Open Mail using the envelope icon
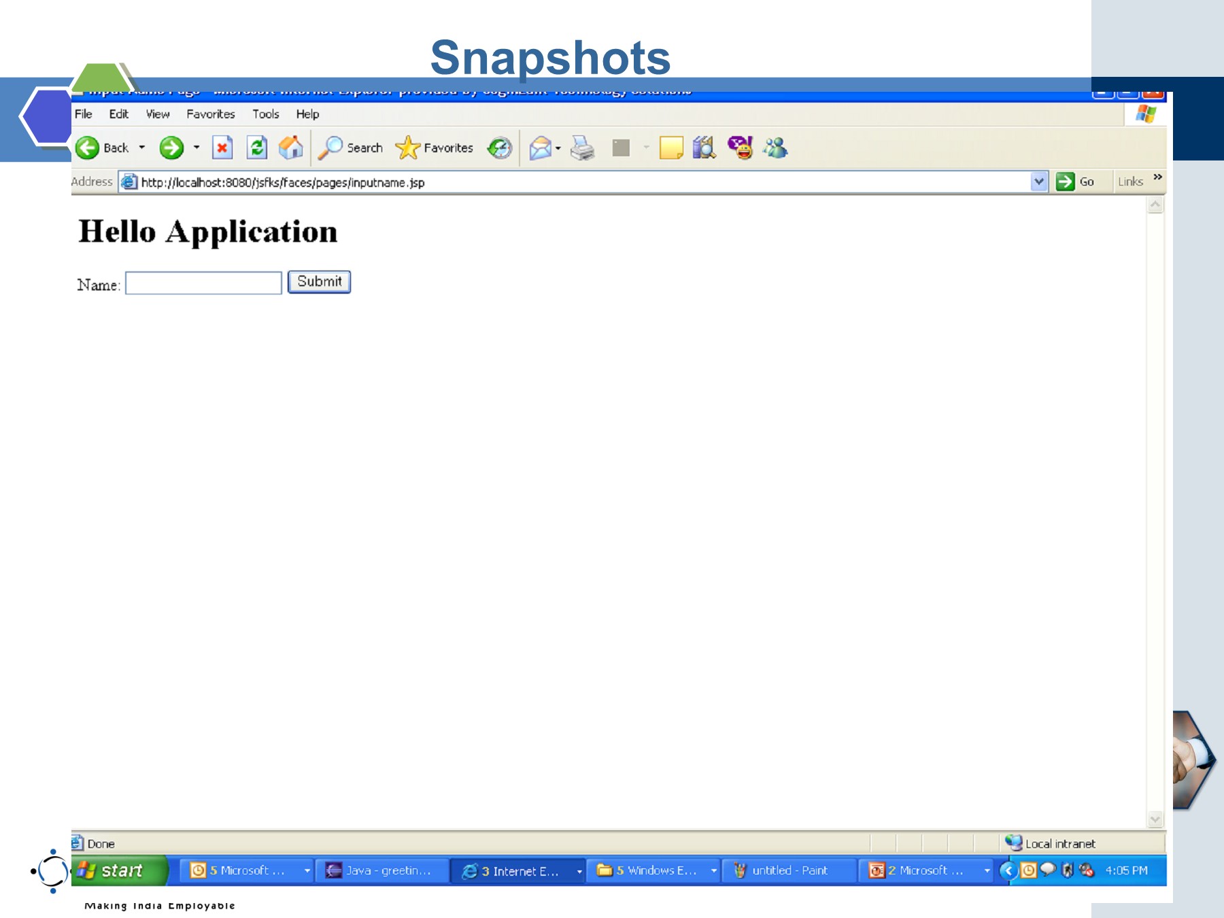Image resolution: width=1224 pixels, height=918 pixels. [539, 148]
